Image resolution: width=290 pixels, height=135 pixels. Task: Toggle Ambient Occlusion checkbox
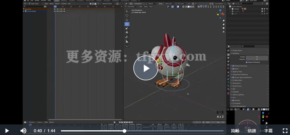point(233,66)
